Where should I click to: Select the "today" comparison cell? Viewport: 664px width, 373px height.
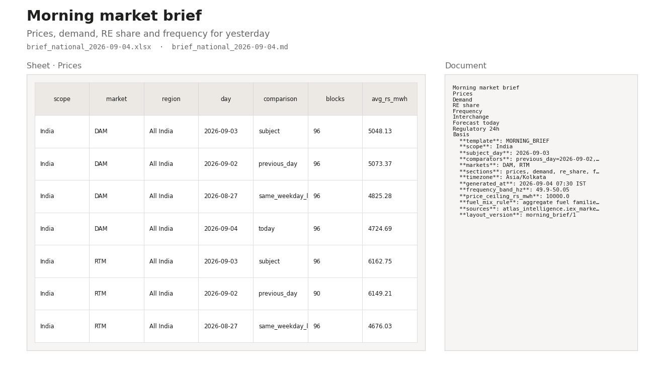[x=280, y=229]
